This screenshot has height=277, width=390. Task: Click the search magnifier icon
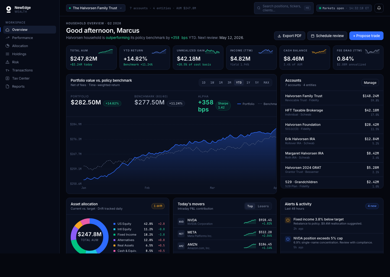tap(259, 8)
